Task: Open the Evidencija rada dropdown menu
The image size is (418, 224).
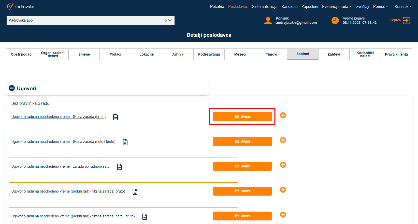Action: tap(336, 7)
